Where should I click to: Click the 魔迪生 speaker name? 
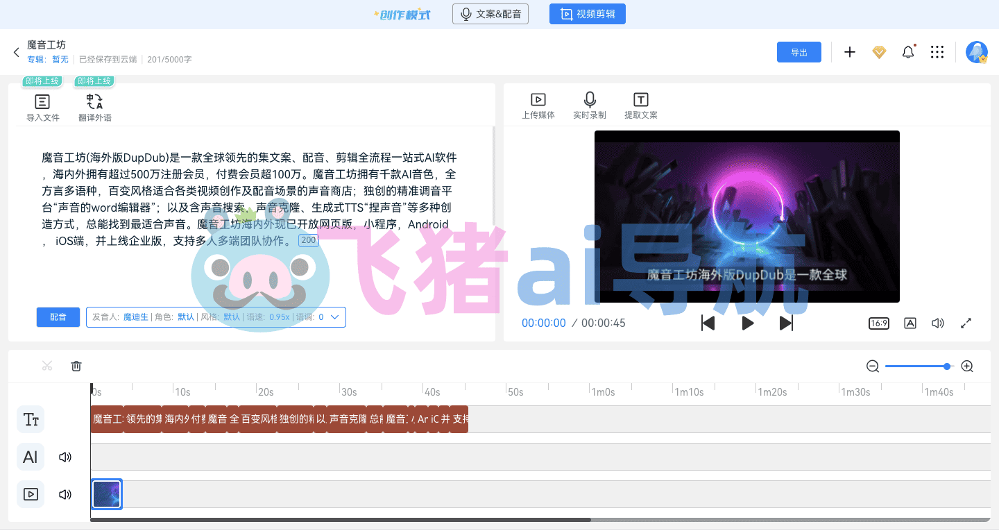click(136, 317)
